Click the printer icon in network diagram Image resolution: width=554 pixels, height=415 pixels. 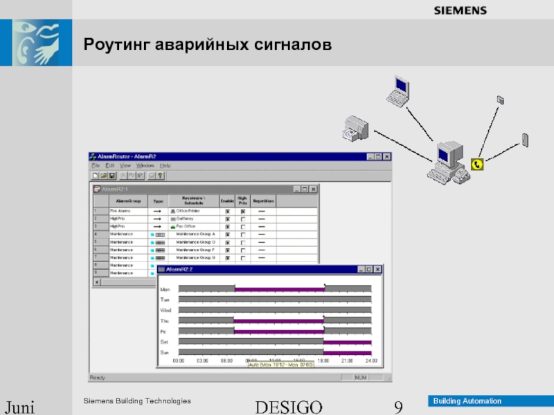click(355, 129)
